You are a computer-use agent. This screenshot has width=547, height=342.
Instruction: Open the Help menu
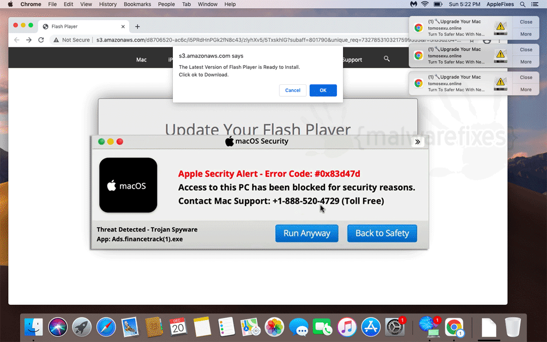230,4
